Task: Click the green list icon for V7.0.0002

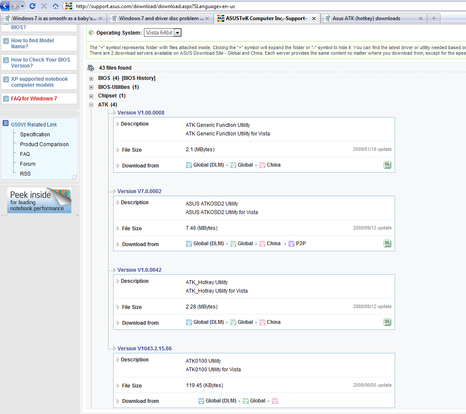Action: click(x=387, y=244)
